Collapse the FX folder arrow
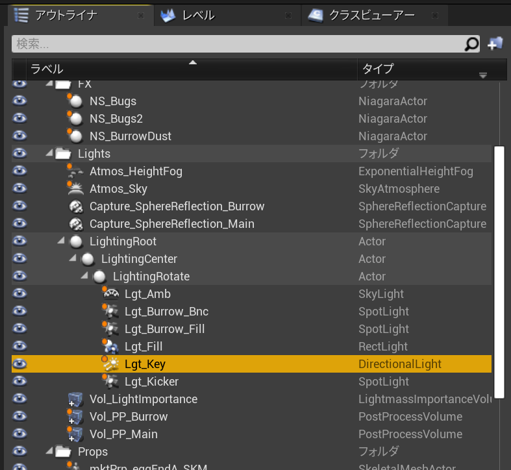 tap(49, 84)
